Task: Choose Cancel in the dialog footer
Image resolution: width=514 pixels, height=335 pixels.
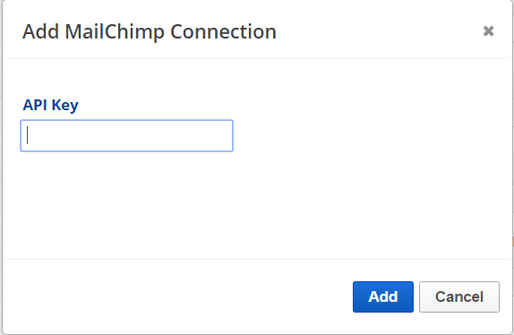Action: (458, 296)
